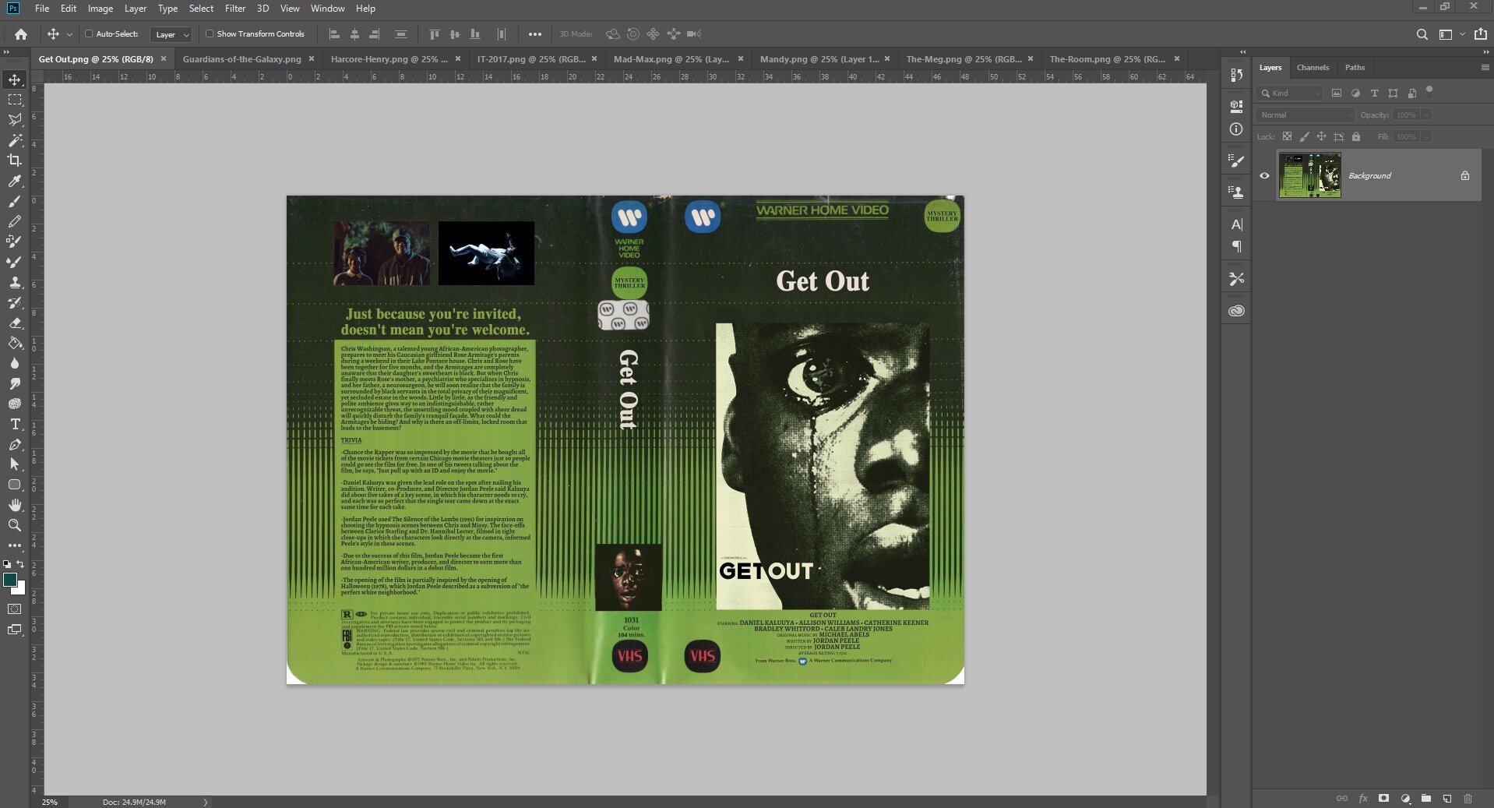The height and width of the screenshot is (808, 1494).
Task: Open the Filter menu
Action: [x=235, y=9]
